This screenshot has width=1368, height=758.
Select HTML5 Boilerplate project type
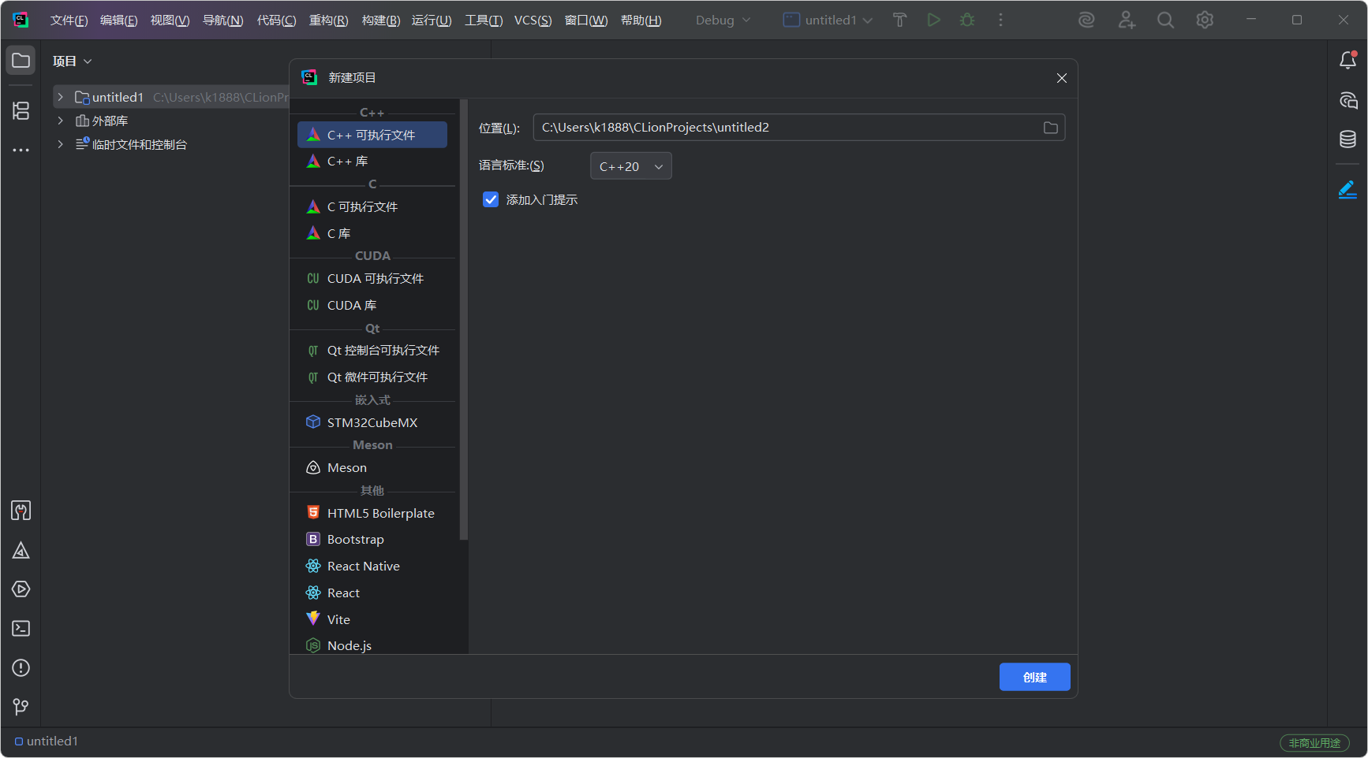[372, 513]
